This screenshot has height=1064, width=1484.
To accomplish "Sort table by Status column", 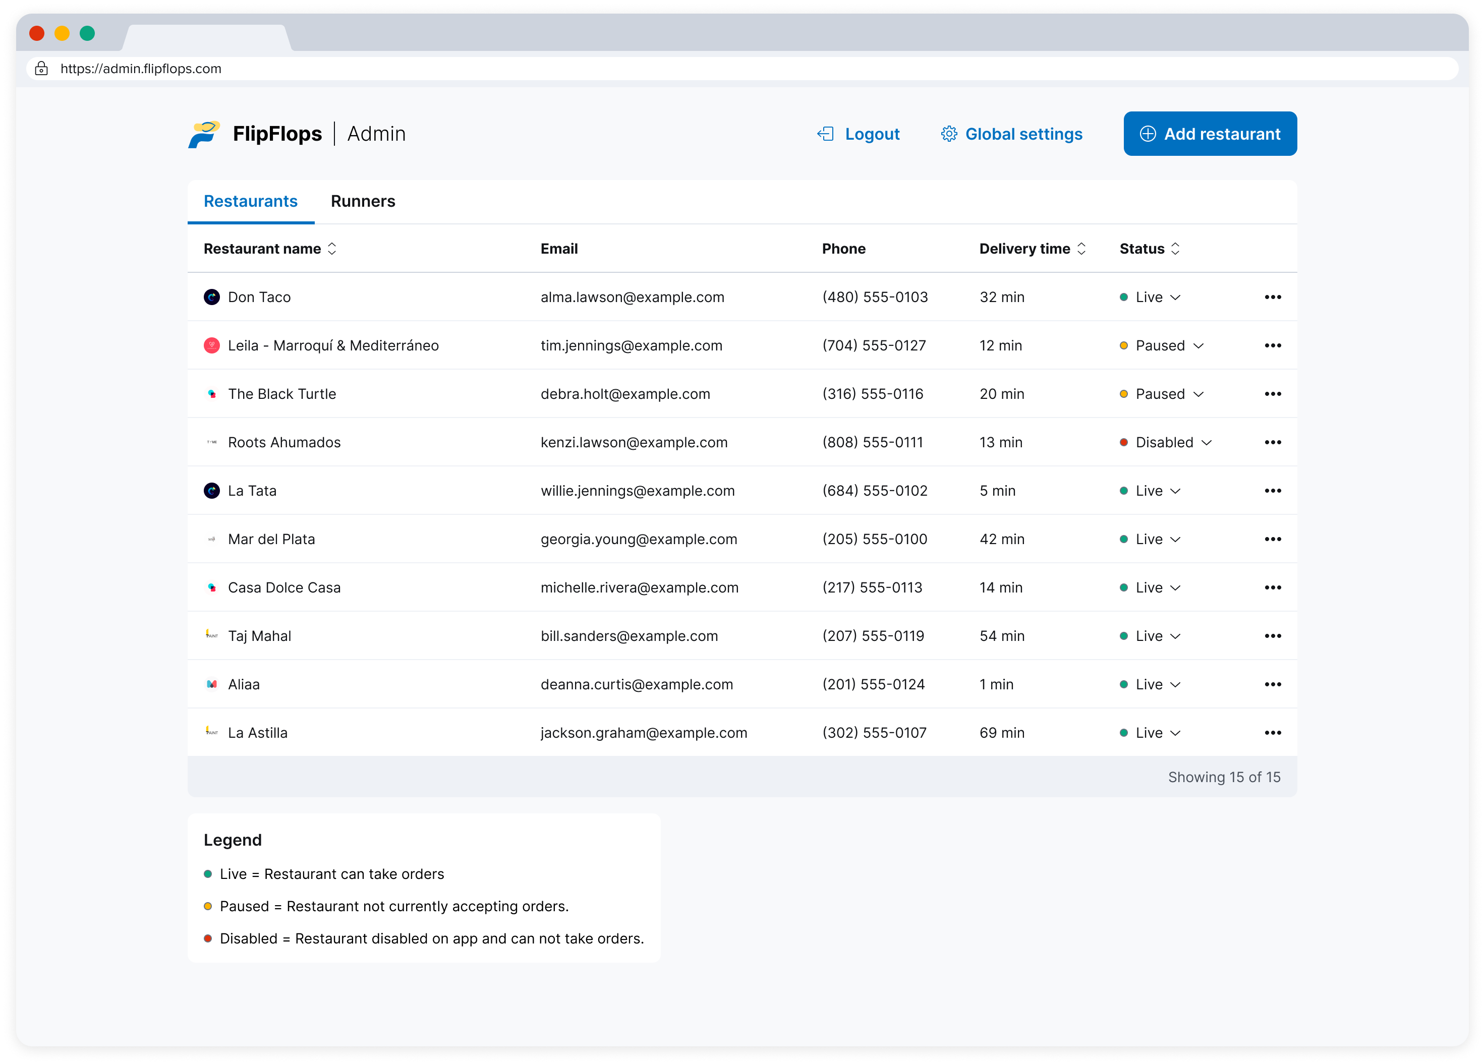I will point(1175,249).
